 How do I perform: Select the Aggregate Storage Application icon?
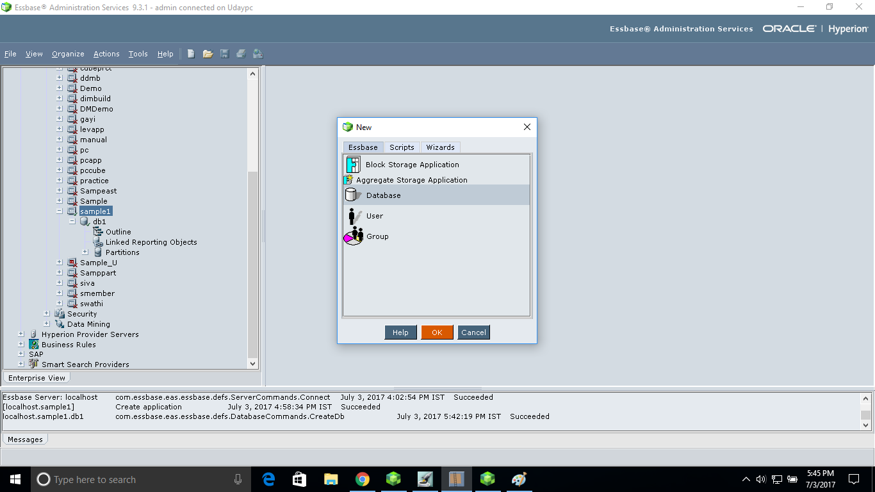pos(353,179)
